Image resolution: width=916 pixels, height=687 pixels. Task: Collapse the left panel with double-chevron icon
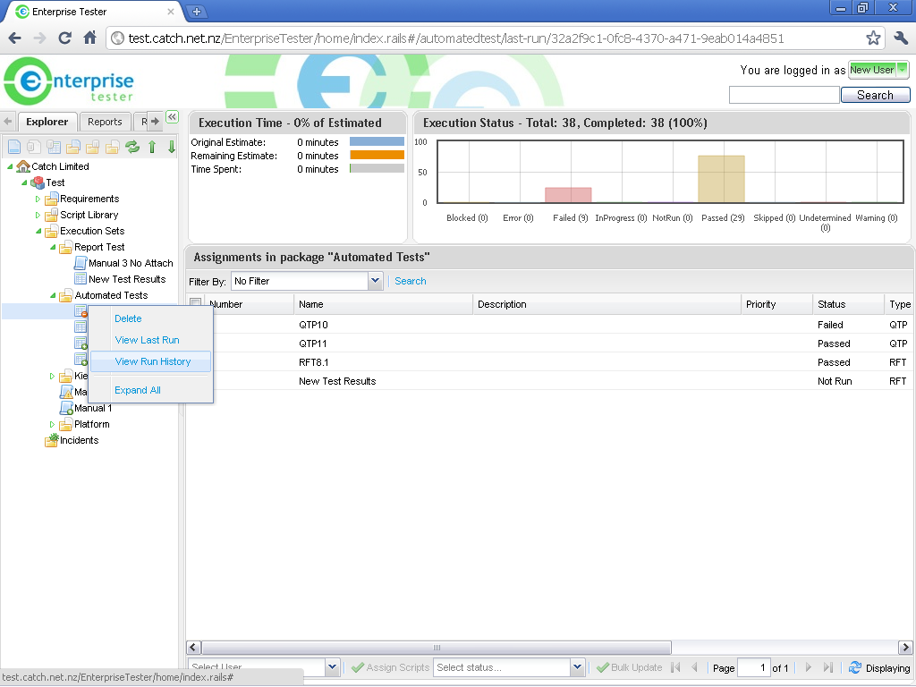coord(172,117)
